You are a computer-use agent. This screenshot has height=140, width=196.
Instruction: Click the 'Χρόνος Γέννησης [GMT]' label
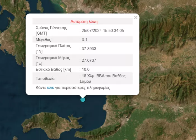click(x=51, y=30)
